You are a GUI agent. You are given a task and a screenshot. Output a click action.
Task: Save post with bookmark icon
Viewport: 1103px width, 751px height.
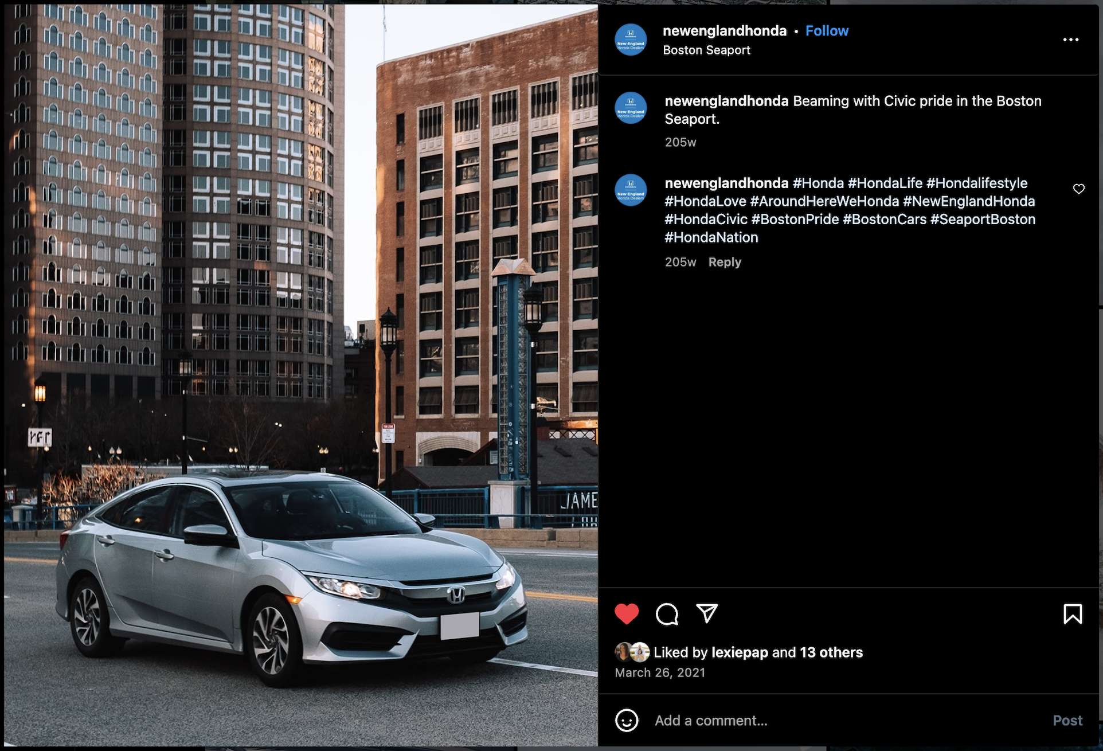(x=1073, y=614)
